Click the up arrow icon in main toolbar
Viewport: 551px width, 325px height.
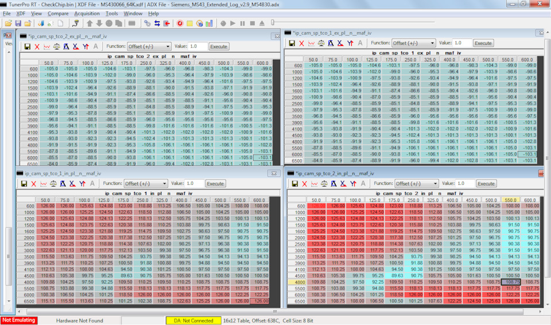(90, 23)
